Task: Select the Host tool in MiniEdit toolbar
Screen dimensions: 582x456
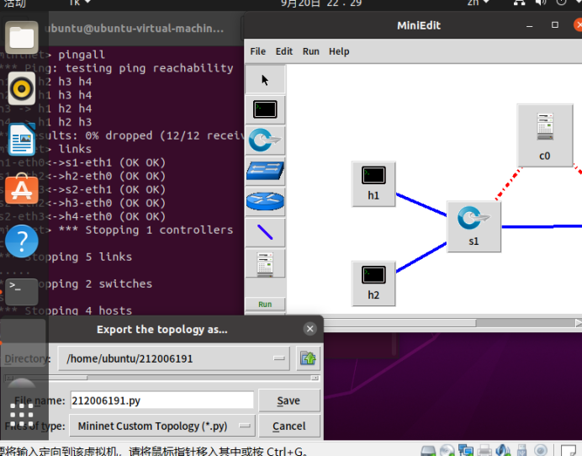Action: click(265, 109)
